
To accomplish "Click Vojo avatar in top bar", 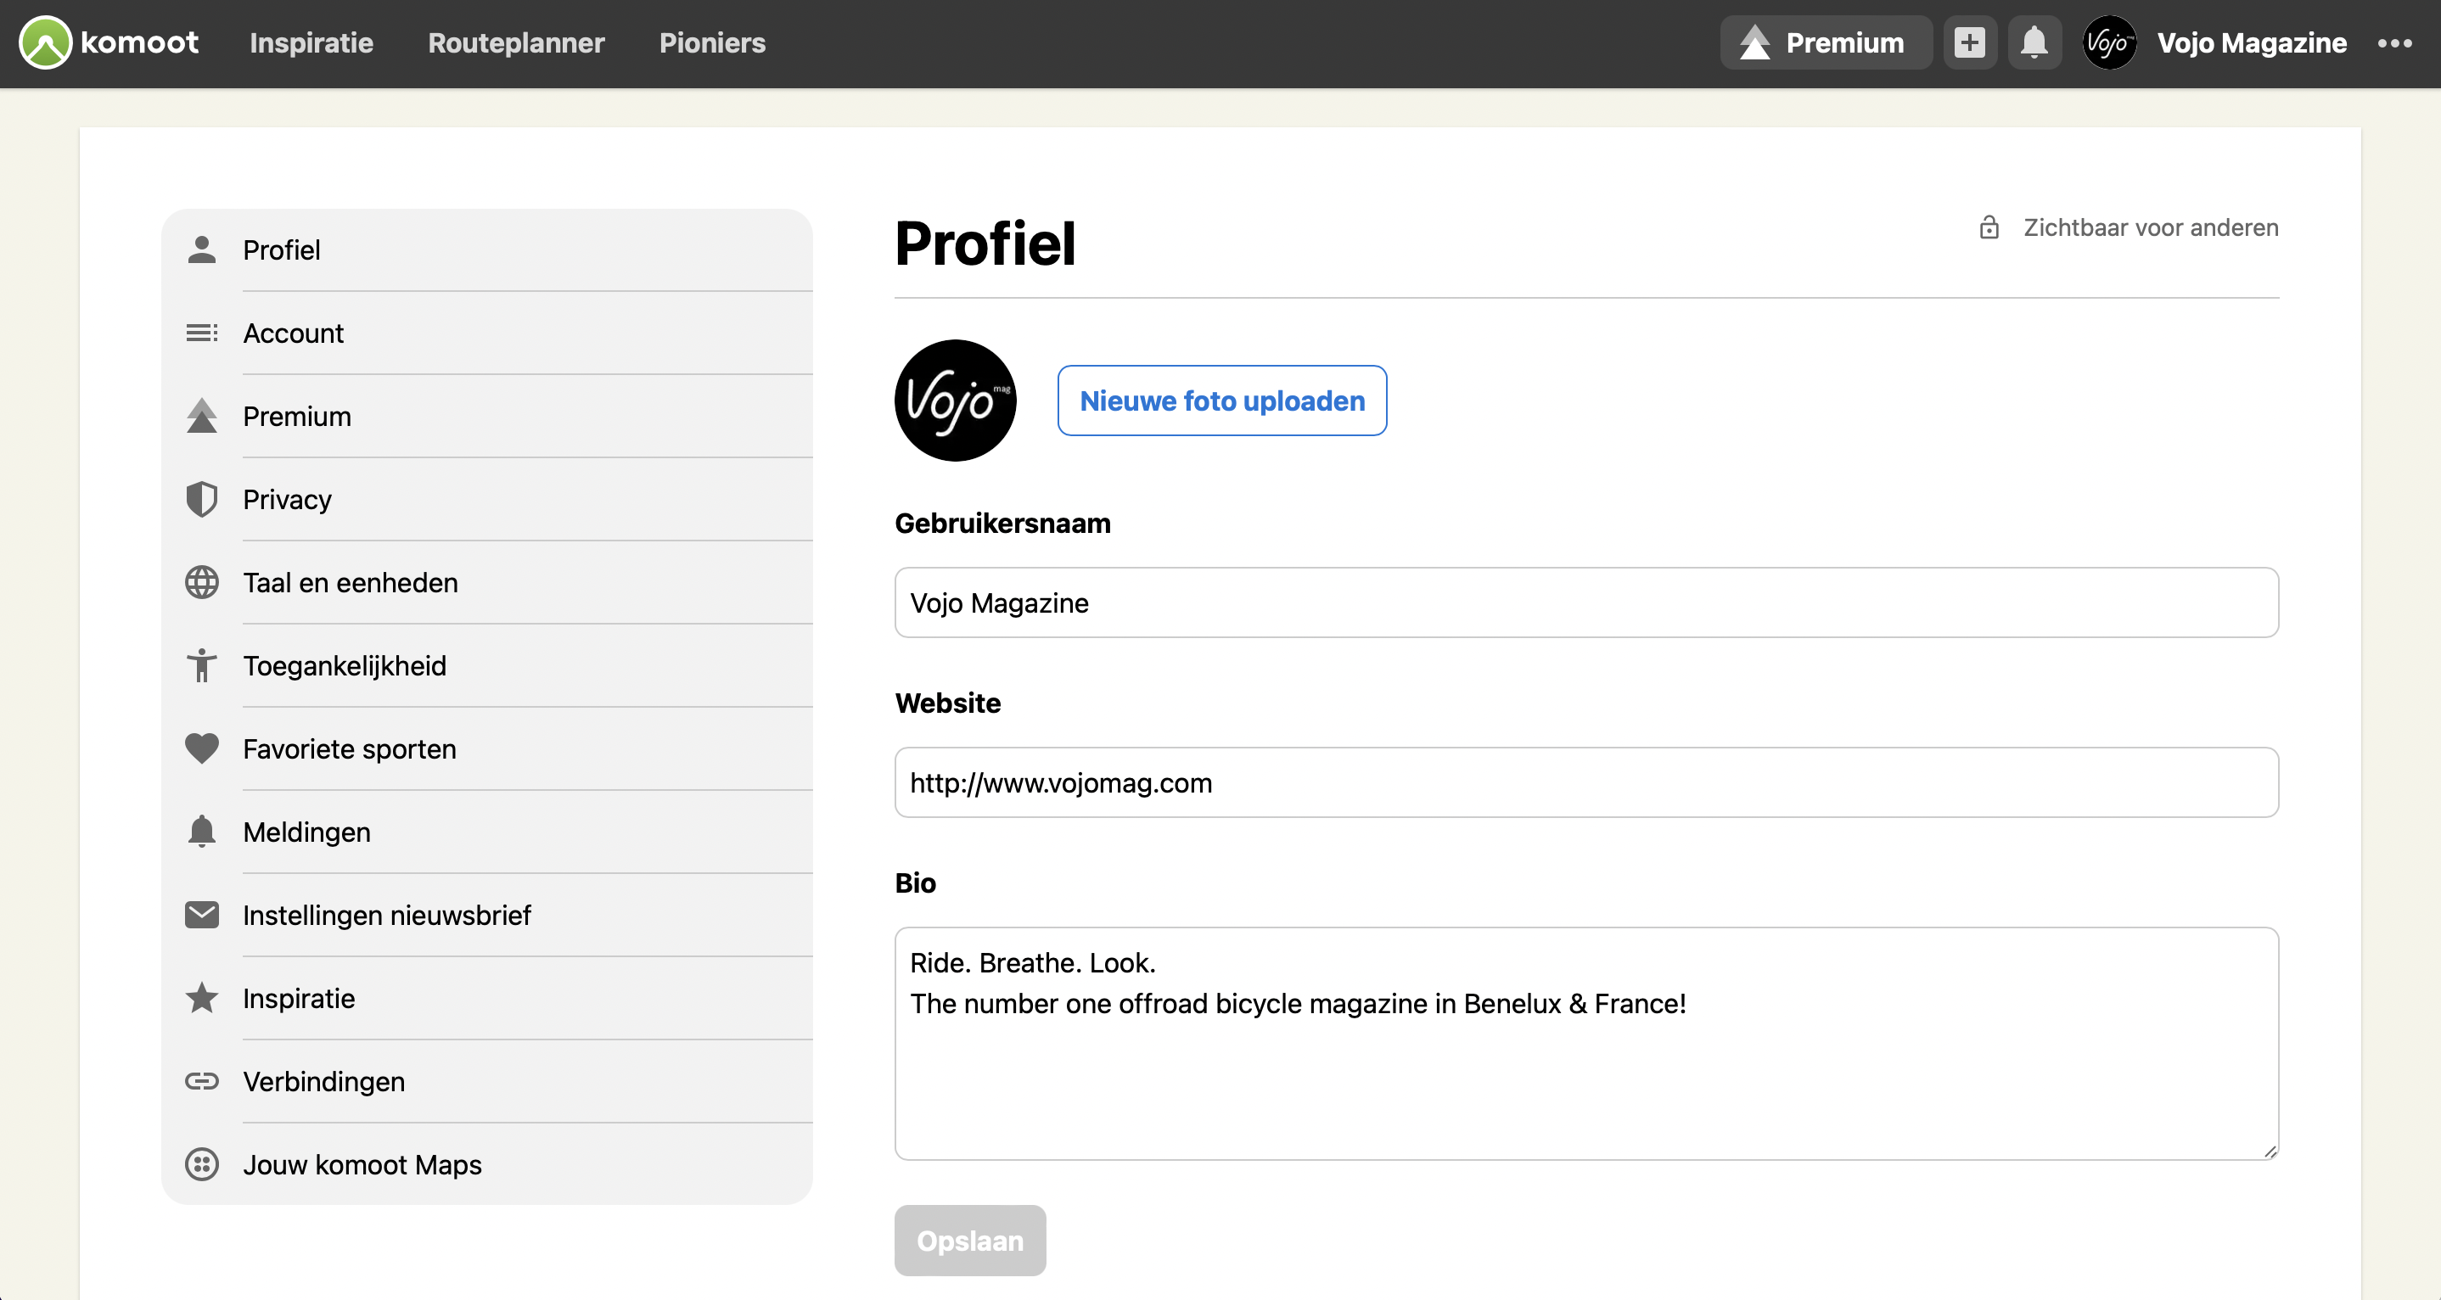I will (x=2108, y=42).
